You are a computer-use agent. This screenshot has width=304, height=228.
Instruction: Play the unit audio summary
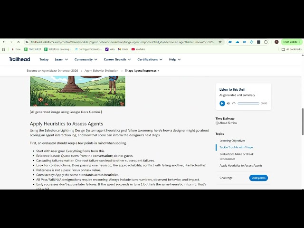click(222, 104)
